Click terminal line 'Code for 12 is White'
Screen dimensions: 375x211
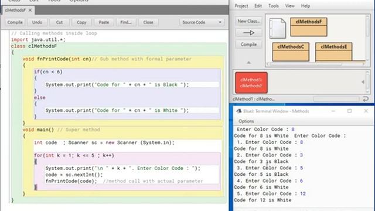(x=262, y=200)
